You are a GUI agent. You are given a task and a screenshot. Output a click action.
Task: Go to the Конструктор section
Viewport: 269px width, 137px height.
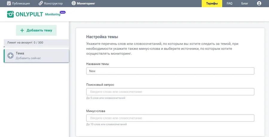point(54,4)
